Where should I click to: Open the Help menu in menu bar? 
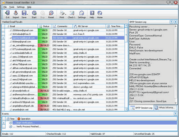point(29,7)
